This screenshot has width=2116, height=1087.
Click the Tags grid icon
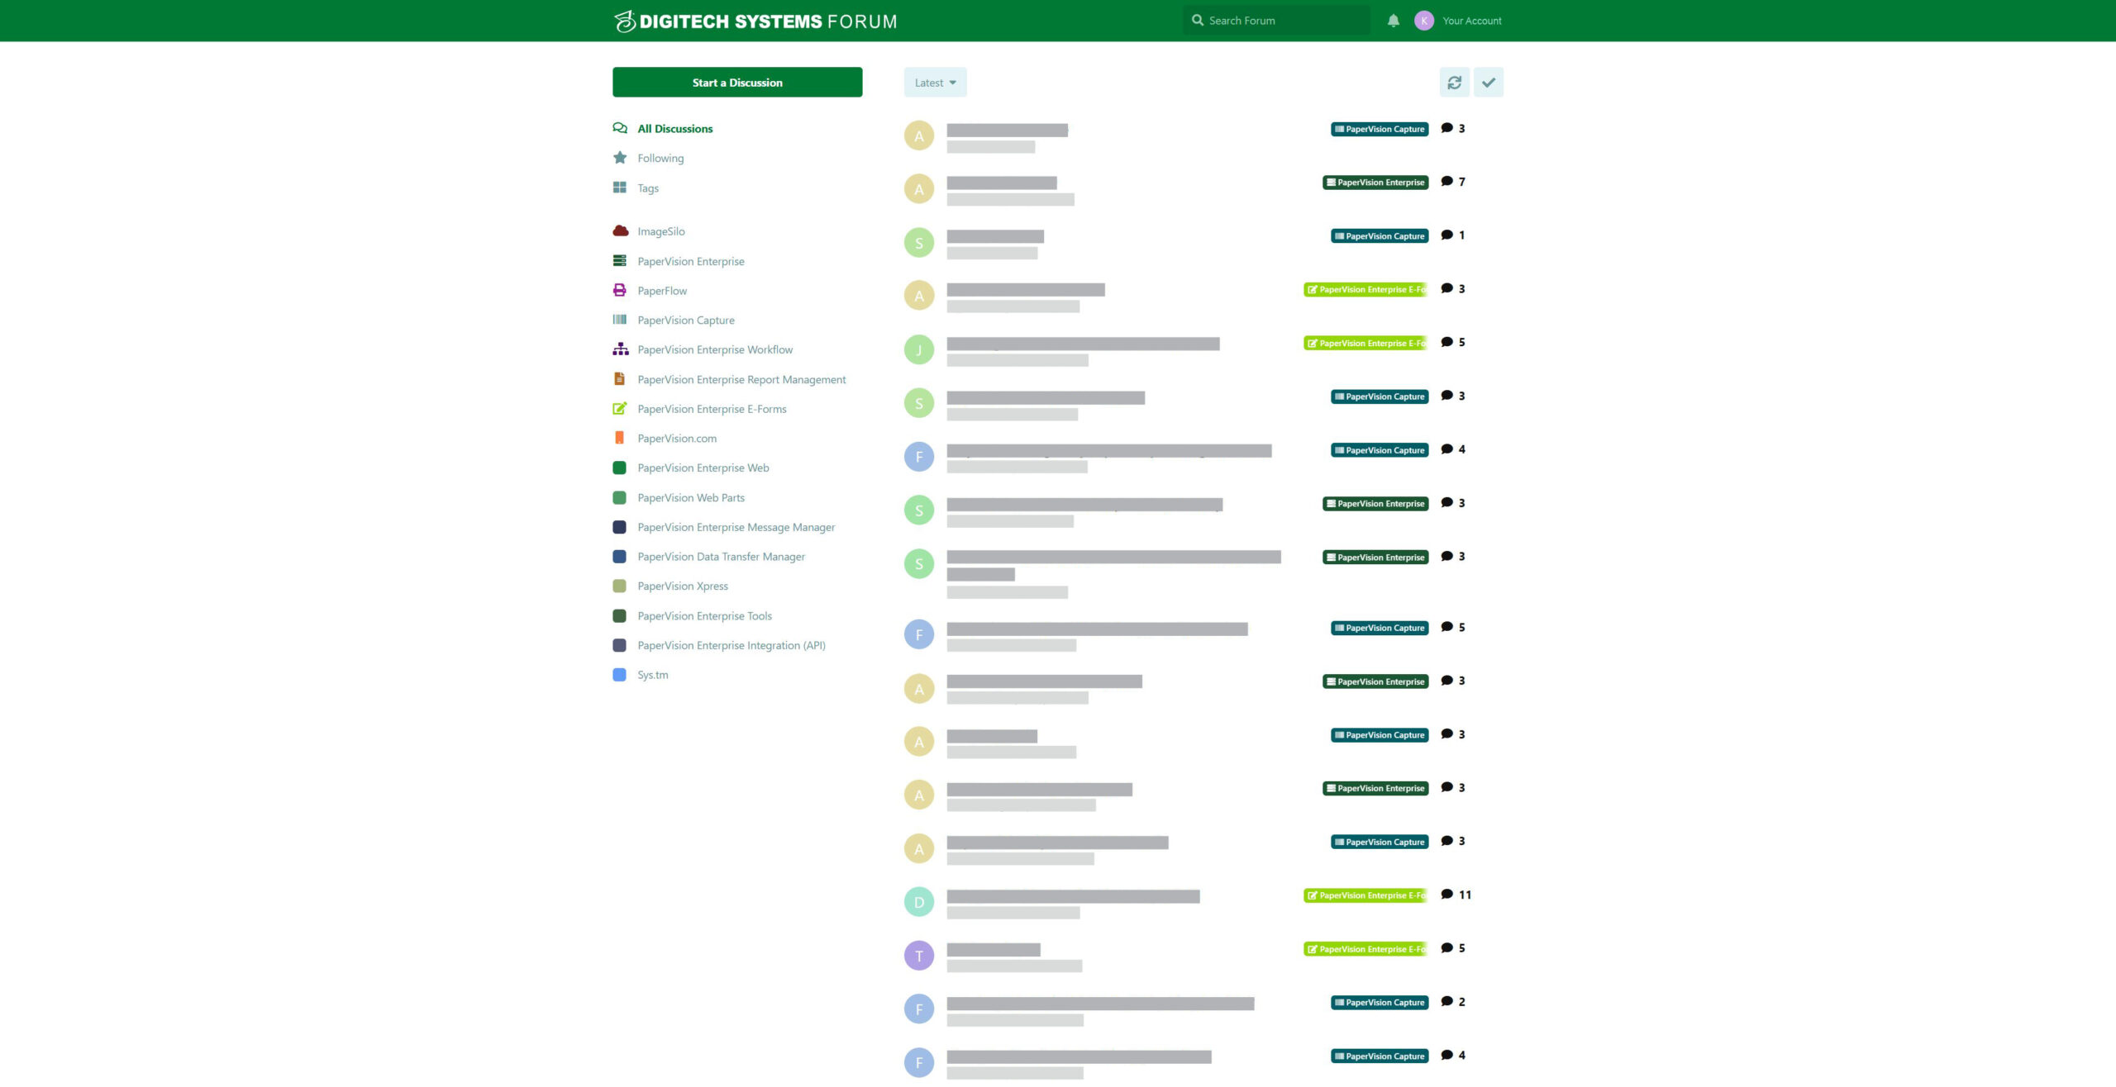pos(620,187)
